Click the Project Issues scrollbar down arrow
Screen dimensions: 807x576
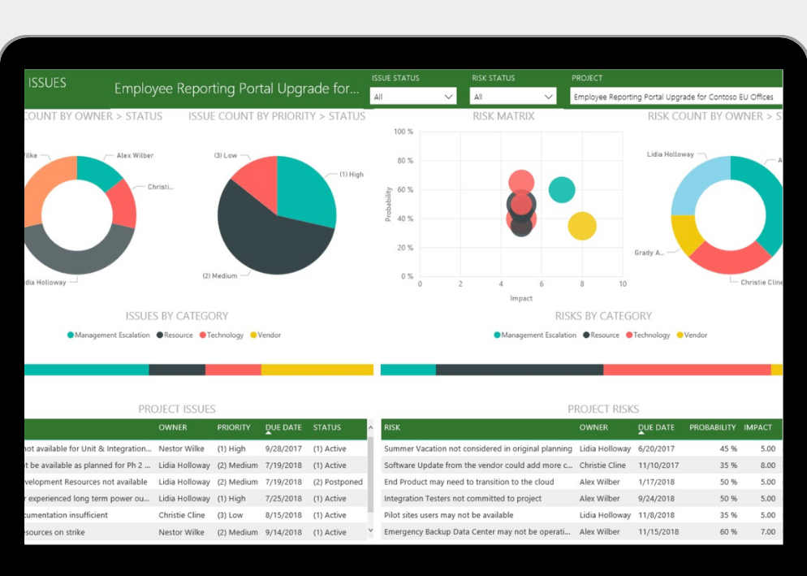tap(371, 531)
